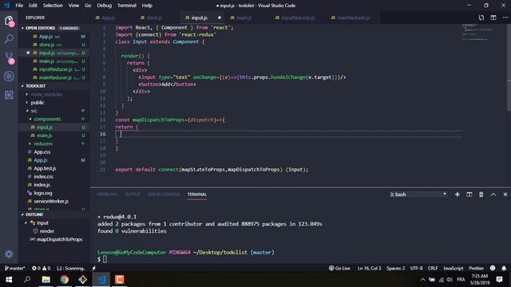Image resolution: width=511 pixels, height=287 pixels.
Task: Change language mode via JavaScript status item
Action: (453, 268)
